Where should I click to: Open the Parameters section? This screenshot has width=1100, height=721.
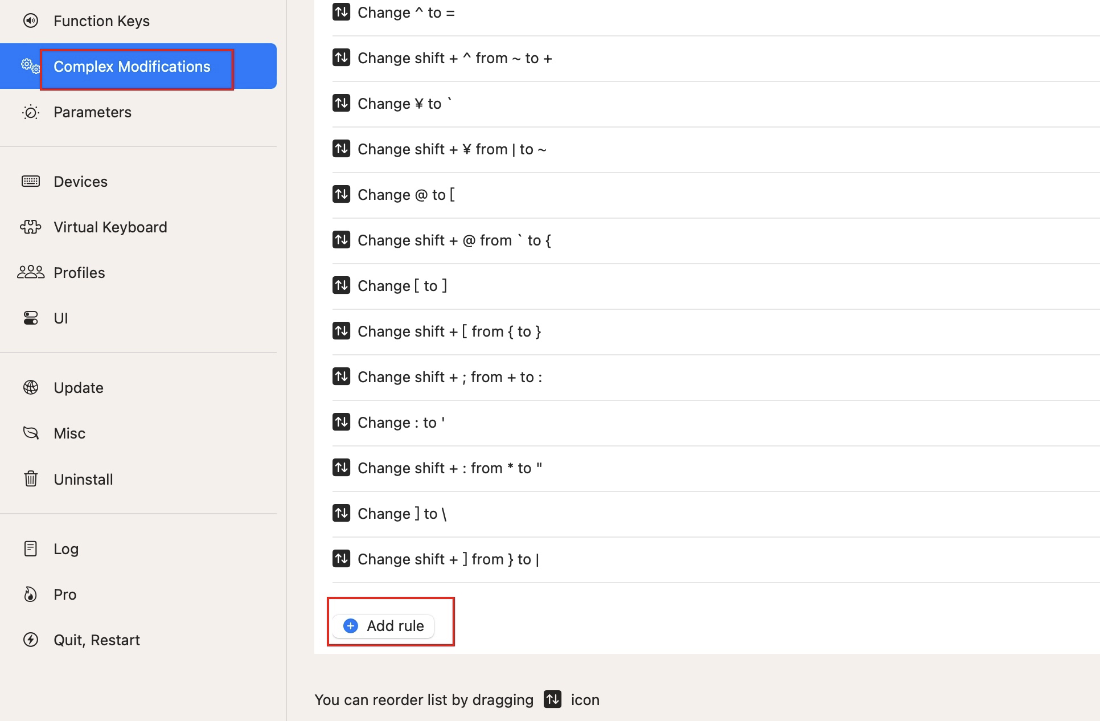click(92, 112)
